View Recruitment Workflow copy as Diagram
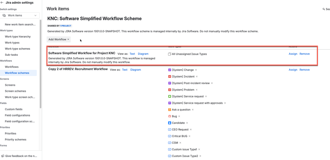The width and height of the screenshot is (330, 160). (135, 70)
